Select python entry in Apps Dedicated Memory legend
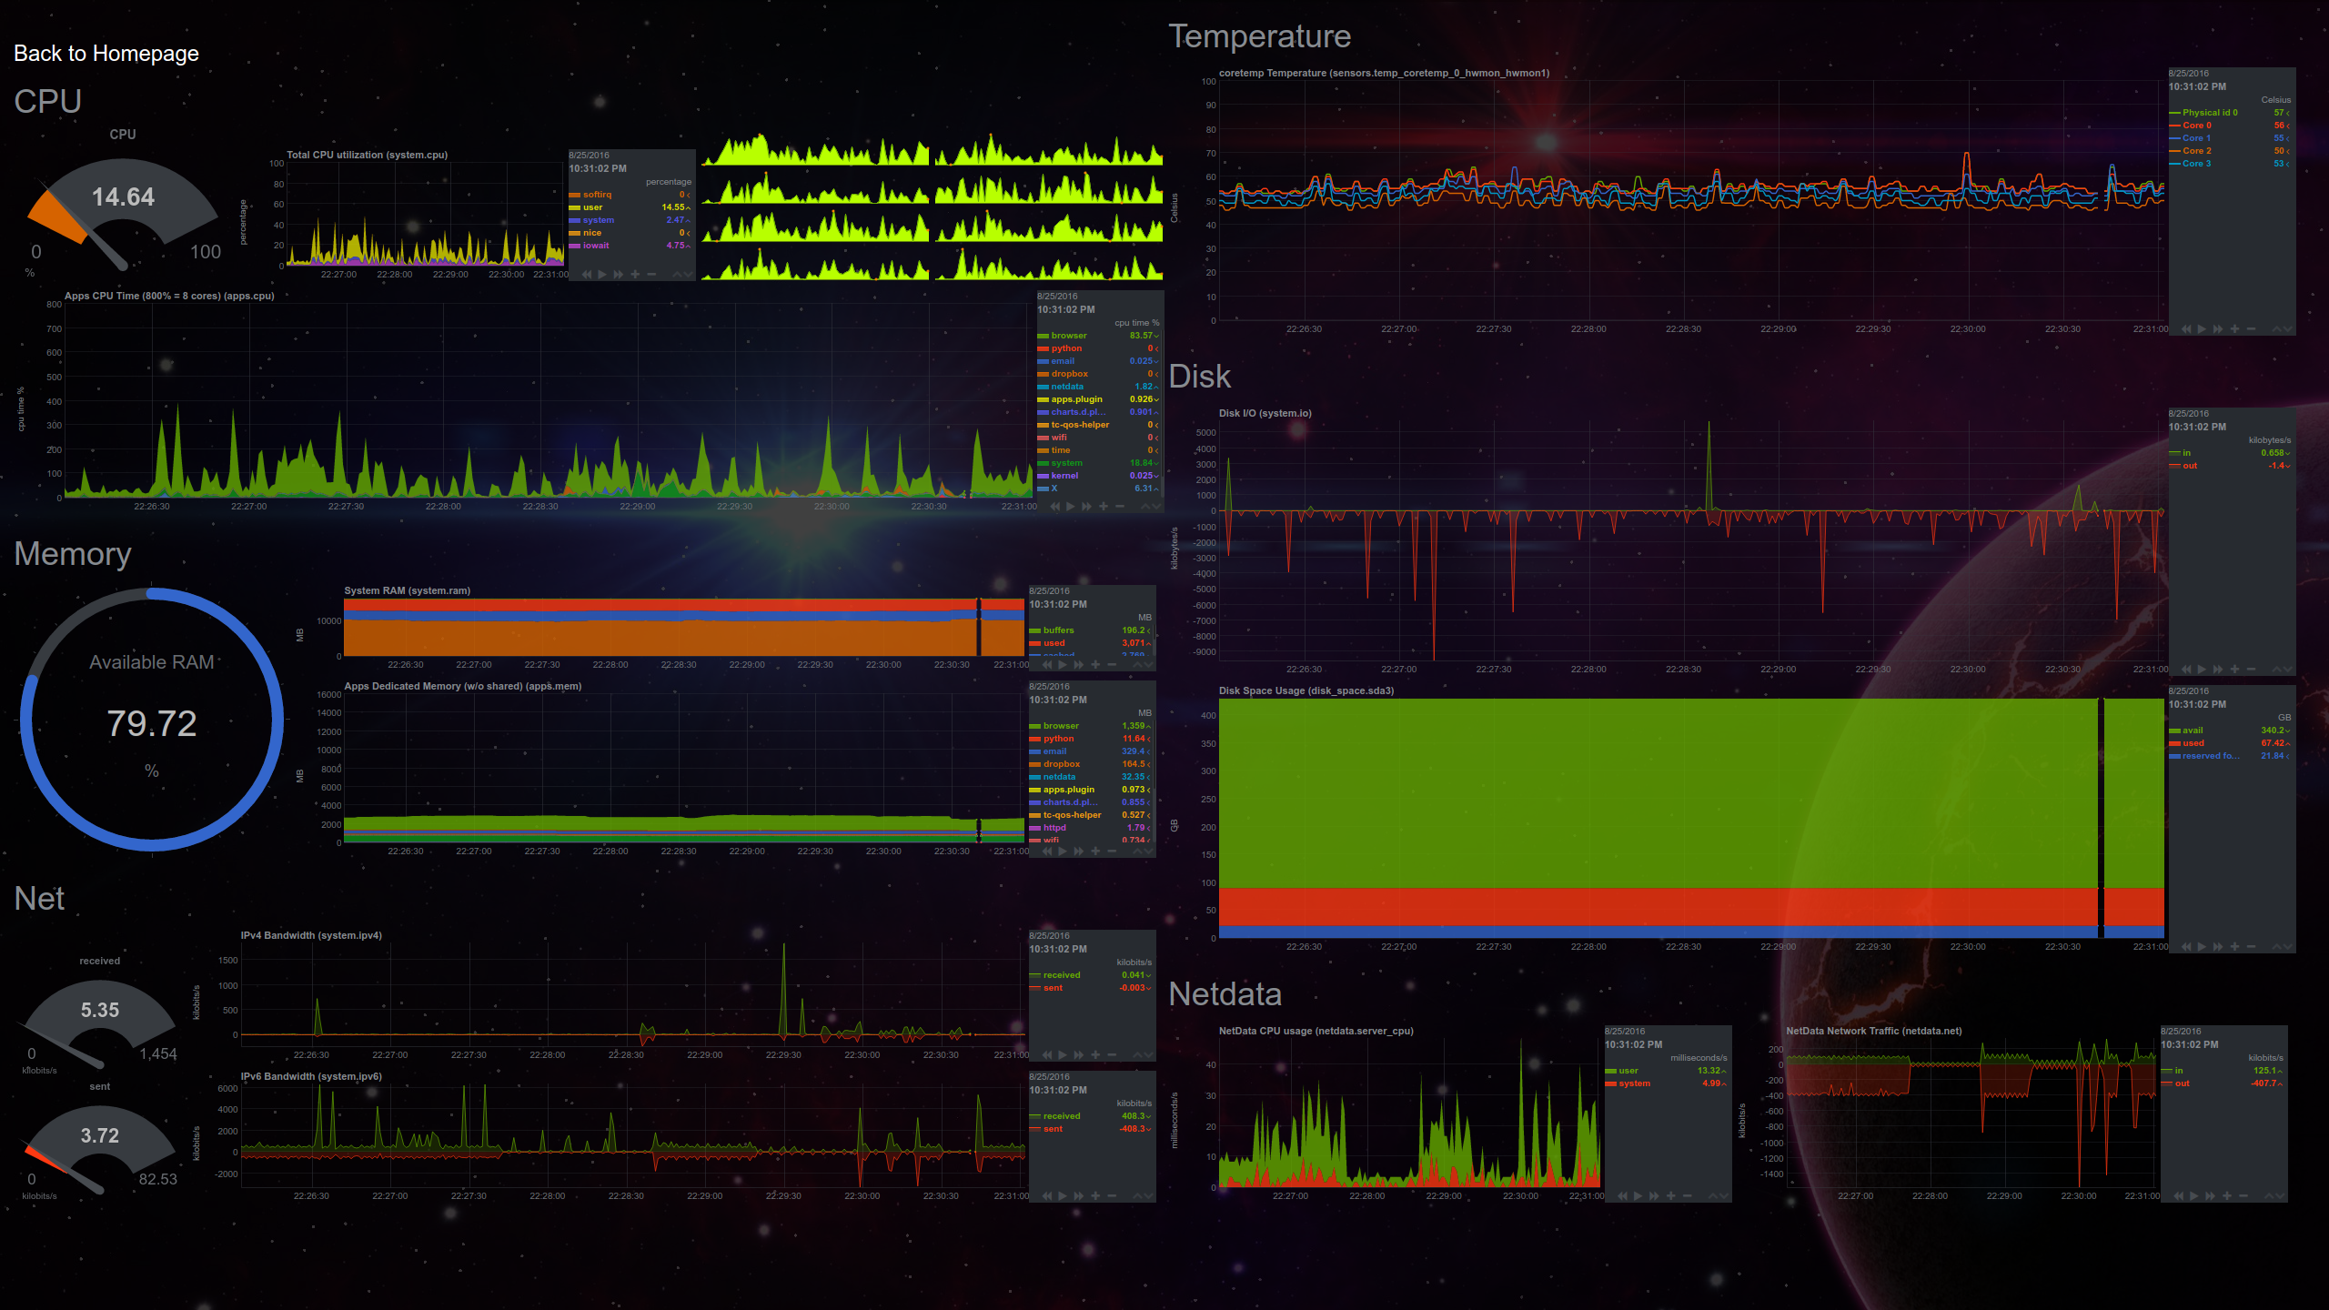 click(x=1058, y=739)
